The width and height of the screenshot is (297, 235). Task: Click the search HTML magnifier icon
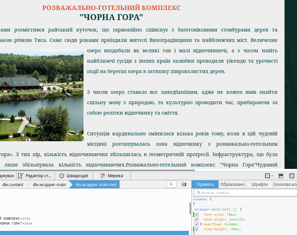(171, 184)
